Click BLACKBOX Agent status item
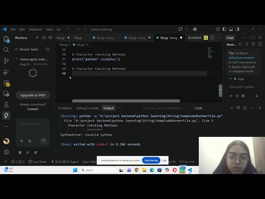This screenshot has height=199, width=265. (65, 162)
